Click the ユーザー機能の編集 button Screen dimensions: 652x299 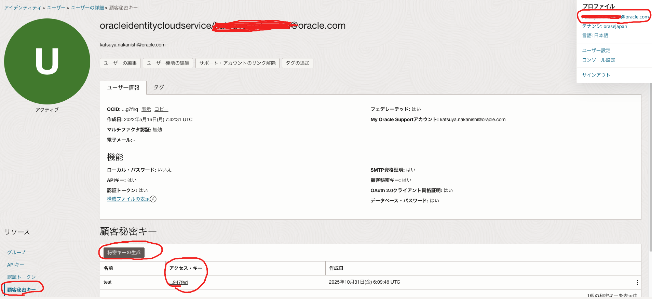[x=168, y=63]
